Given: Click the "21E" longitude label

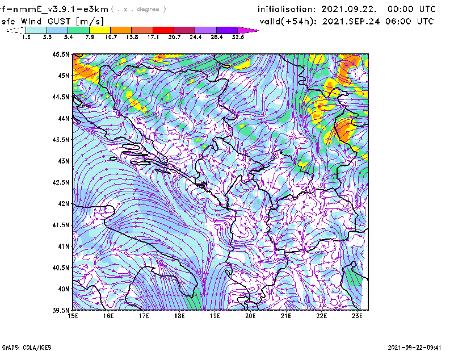Looking at the screenshot, I should pos(286,316).
